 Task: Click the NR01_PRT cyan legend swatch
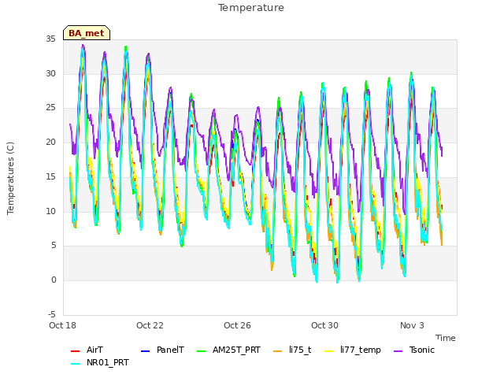click(75, 364)
